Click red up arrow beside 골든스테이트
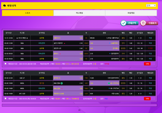 pos(65,43)
